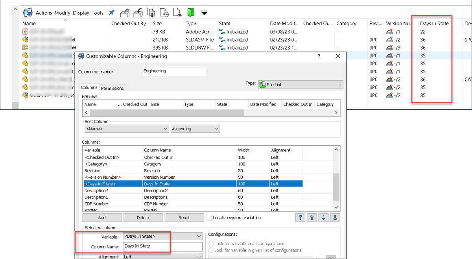Open the Ascending sort order dropdown
Image resolution: width=472 pixels, height=259 pixels.
(x=195, y=129)
